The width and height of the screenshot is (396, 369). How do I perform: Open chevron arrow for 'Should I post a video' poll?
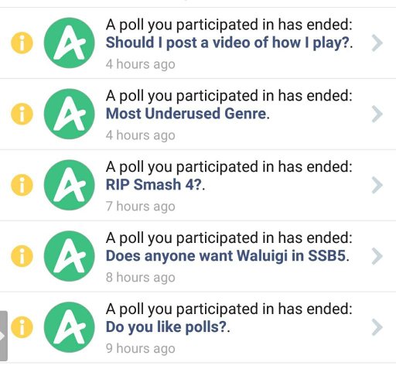coord(377,43)
